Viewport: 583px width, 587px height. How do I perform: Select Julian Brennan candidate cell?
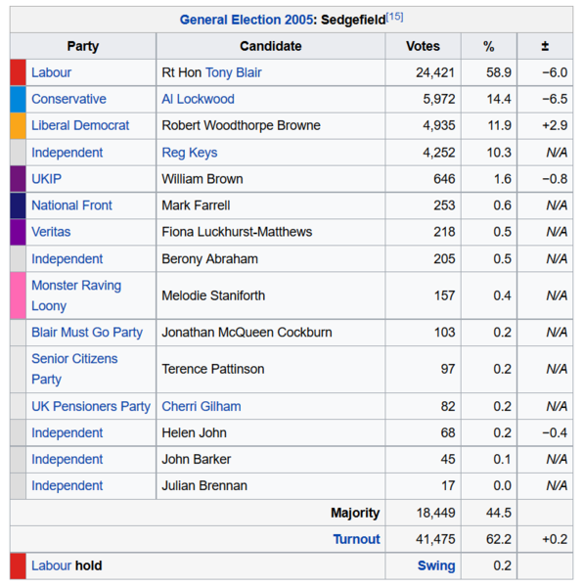[x=271, y=486]
